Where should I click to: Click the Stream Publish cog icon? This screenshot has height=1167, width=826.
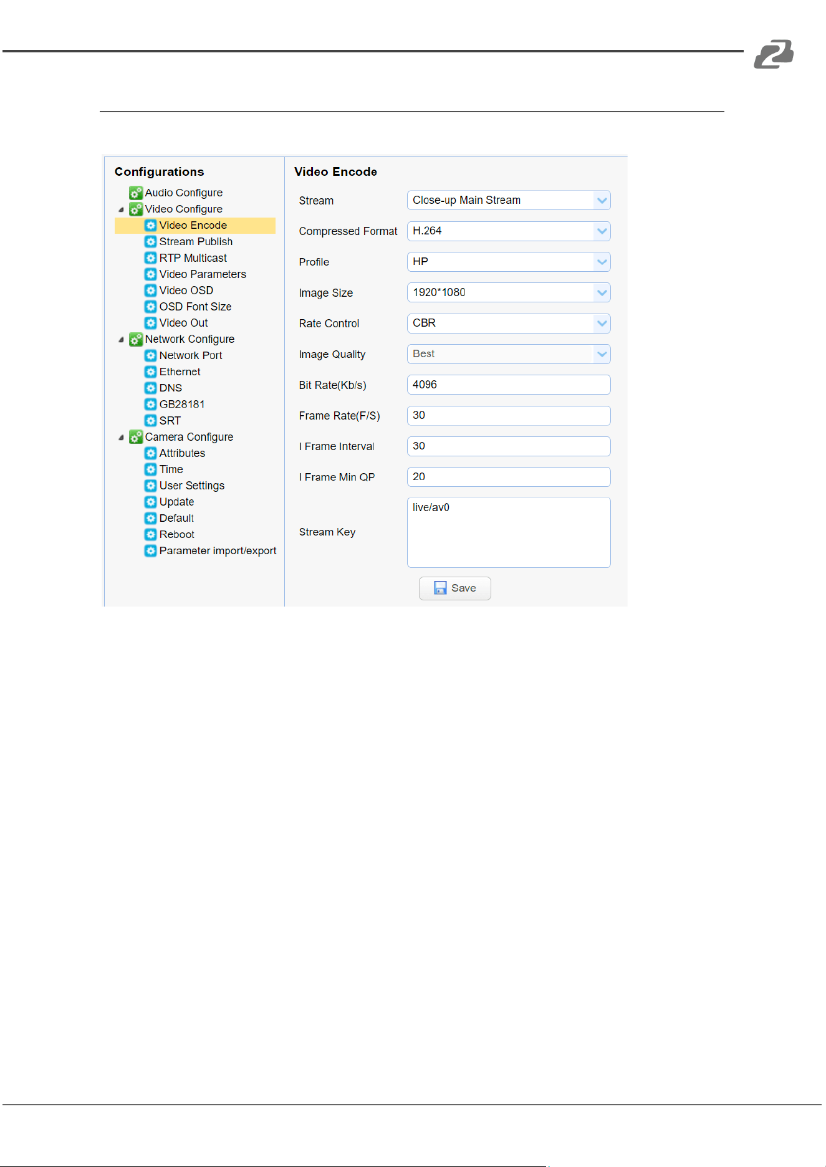pyautogui.click(x=150, y=241)
